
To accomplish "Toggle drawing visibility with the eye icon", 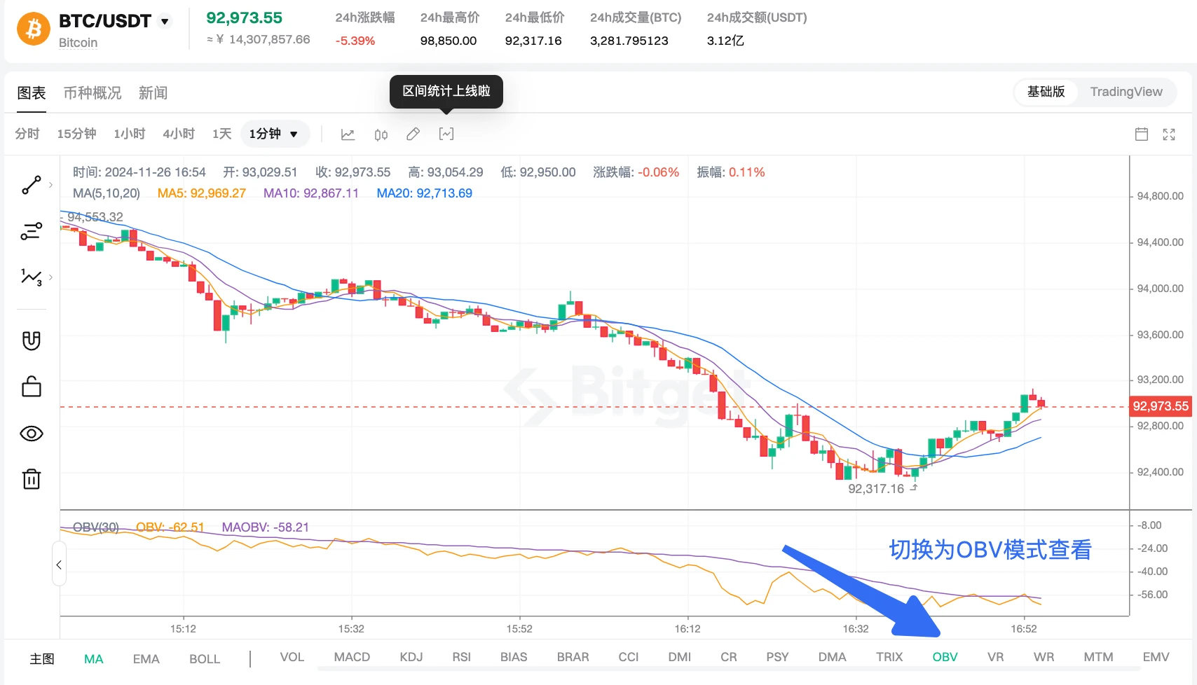I will (32, 434).
